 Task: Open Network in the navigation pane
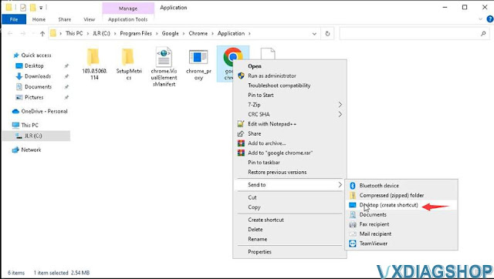pos(31,150)
